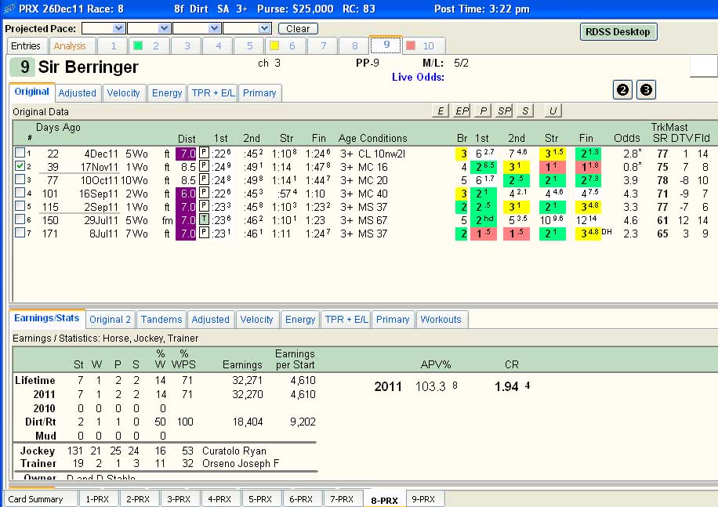Open the second Projected Pace dropdown
Image resolution: width=718 pixels, height=507 pixels.
tap(165, 28)
